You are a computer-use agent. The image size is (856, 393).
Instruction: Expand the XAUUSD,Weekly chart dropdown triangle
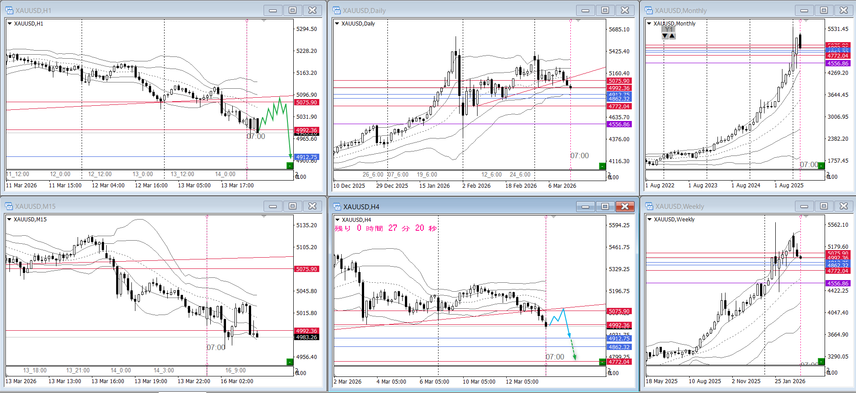tap(649, 219)
